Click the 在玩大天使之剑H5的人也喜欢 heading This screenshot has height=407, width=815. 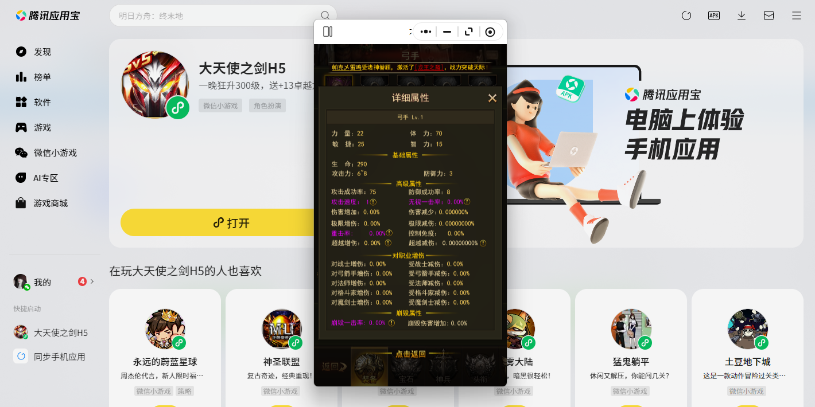pyautogui.click(x=185, y=271)
